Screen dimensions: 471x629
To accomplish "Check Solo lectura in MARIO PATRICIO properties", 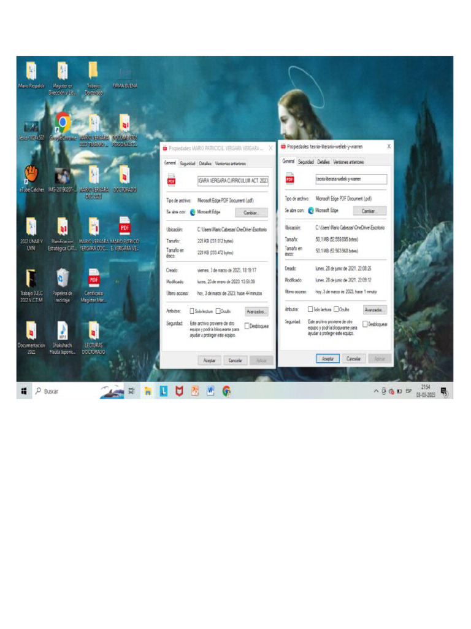I will (192, 311).
